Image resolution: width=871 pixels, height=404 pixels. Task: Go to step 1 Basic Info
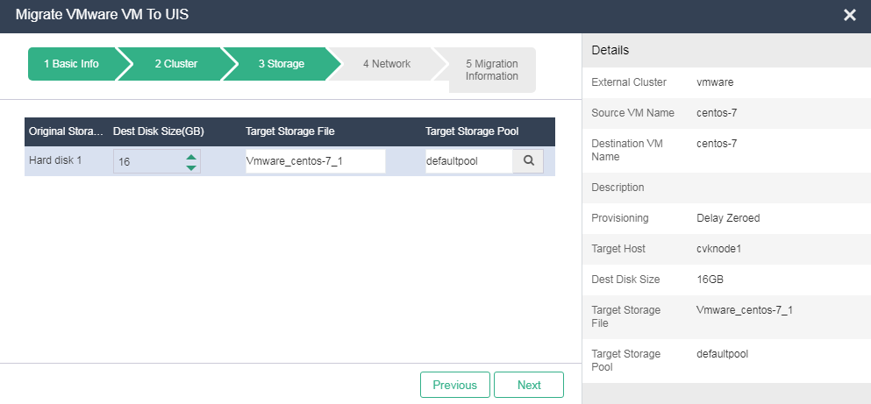coord(72,64)
